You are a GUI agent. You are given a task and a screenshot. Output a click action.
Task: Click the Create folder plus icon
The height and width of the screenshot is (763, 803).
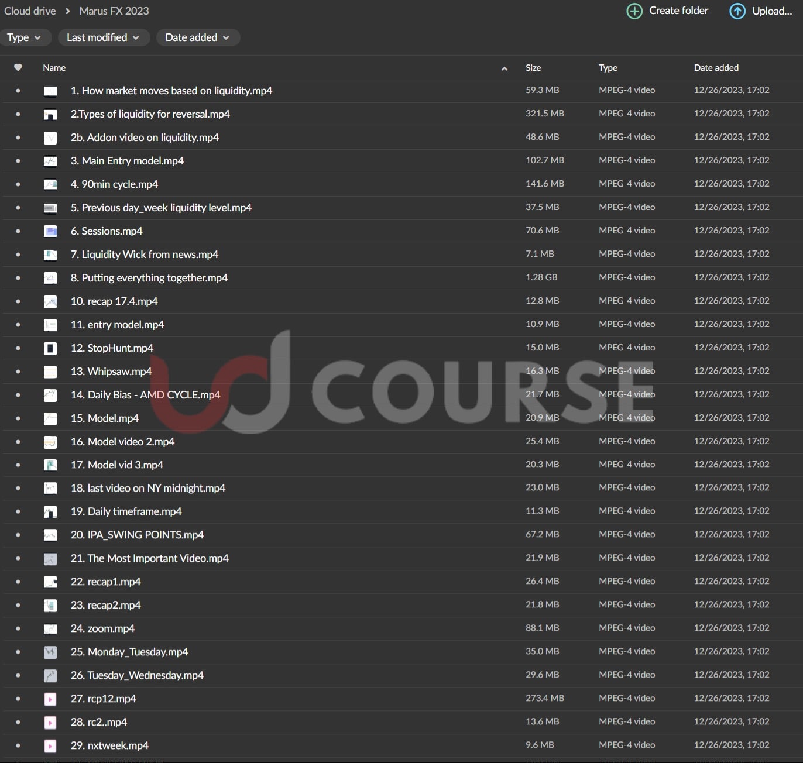(x=634, y=11)
